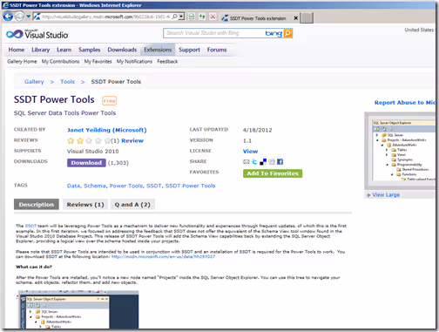
Task: Close the SSDT Power Tools extension tab
Action: coord(295,18)
